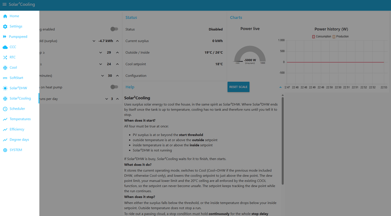Click the Home house icon

(x=5, y=16)
